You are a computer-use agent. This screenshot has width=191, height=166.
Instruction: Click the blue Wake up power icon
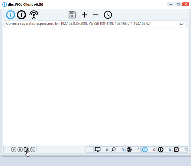point(11,15)
